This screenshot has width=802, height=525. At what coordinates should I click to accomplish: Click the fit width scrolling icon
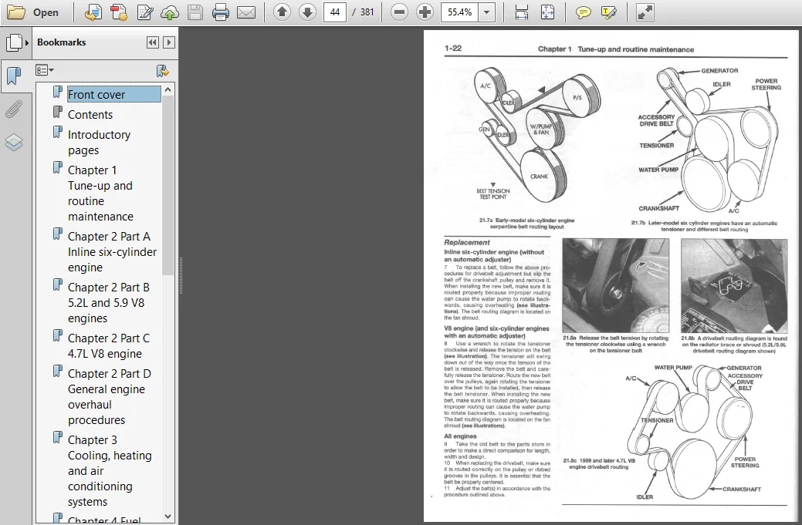click(x=521, y=12)
